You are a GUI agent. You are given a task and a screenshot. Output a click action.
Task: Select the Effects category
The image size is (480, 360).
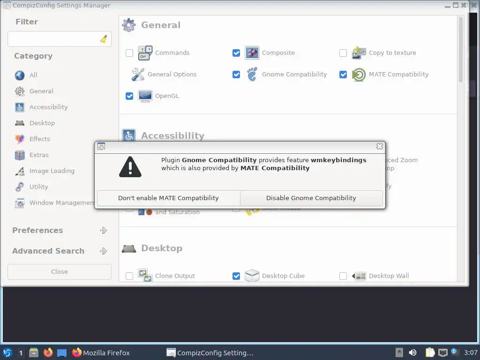click(x=39, y=139)
